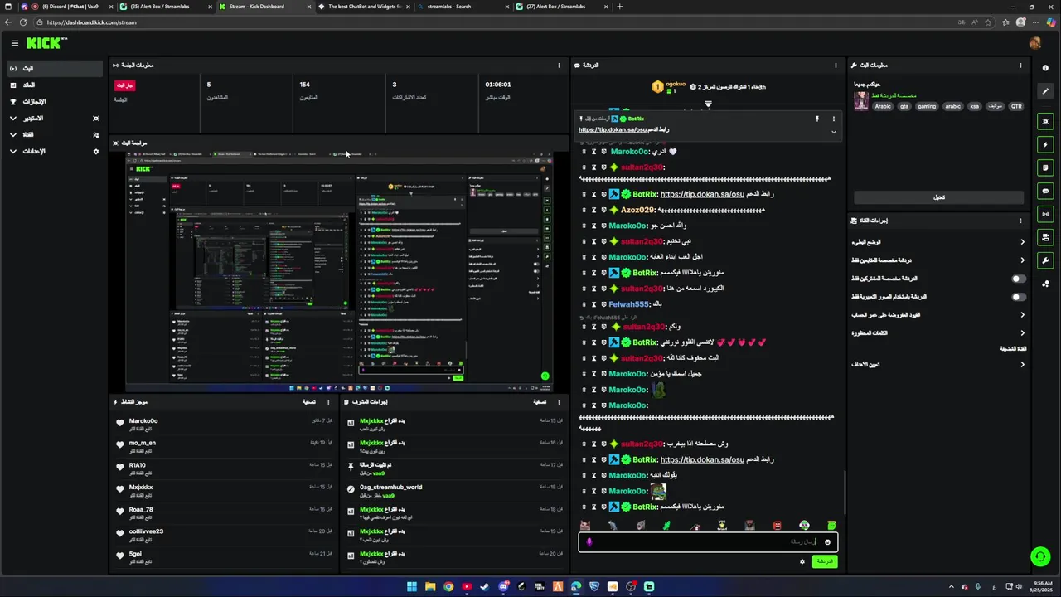
Task: Open the emoji picker in message box
Action: click(x=826, y=542)
